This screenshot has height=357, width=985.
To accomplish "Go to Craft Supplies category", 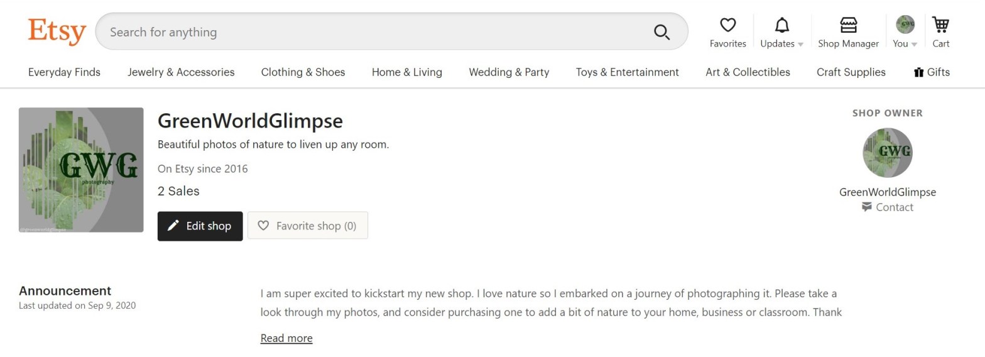I will click(851, 72).
